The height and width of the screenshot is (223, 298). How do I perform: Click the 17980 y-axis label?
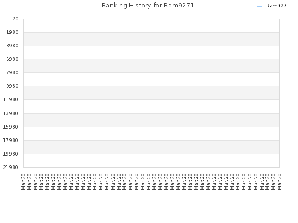pos(11,140)
